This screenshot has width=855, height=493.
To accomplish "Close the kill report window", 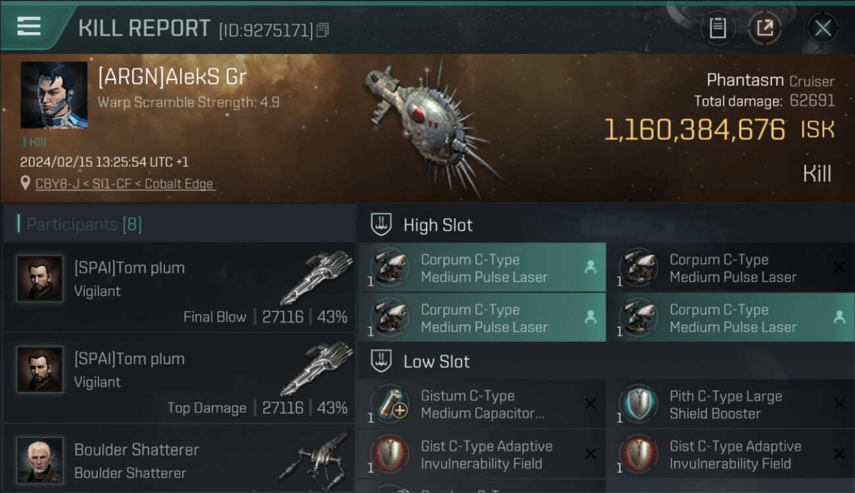I will point(823,28).
